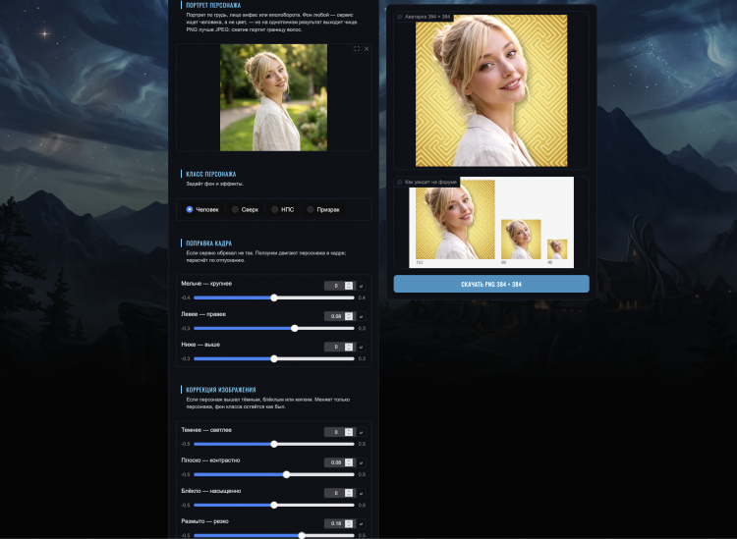
Task: Click the Как увидят на форуме label
Action: [x=430, y=183]
